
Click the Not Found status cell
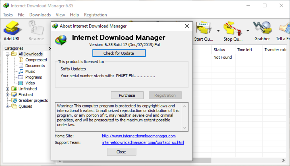tap(223, 57)
